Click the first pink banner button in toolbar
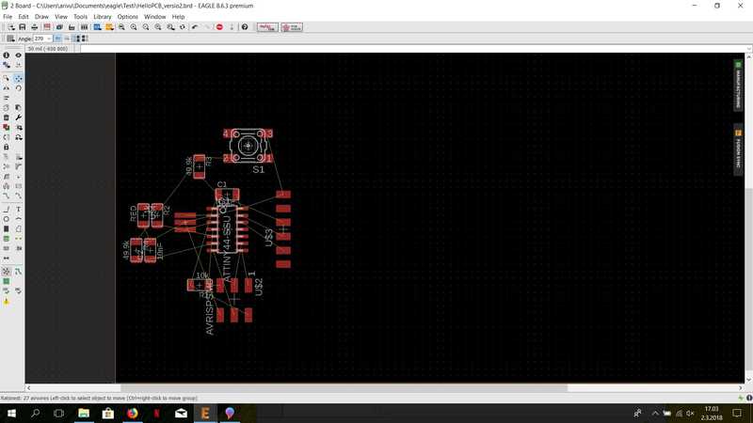Screen dimensions: 753x423 (267, 27)
